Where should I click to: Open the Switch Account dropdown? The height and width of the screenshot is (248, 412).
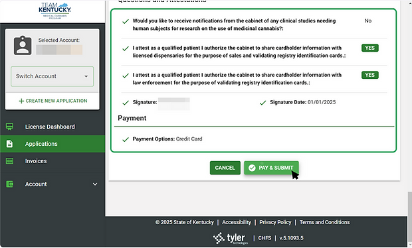[52, 76]
